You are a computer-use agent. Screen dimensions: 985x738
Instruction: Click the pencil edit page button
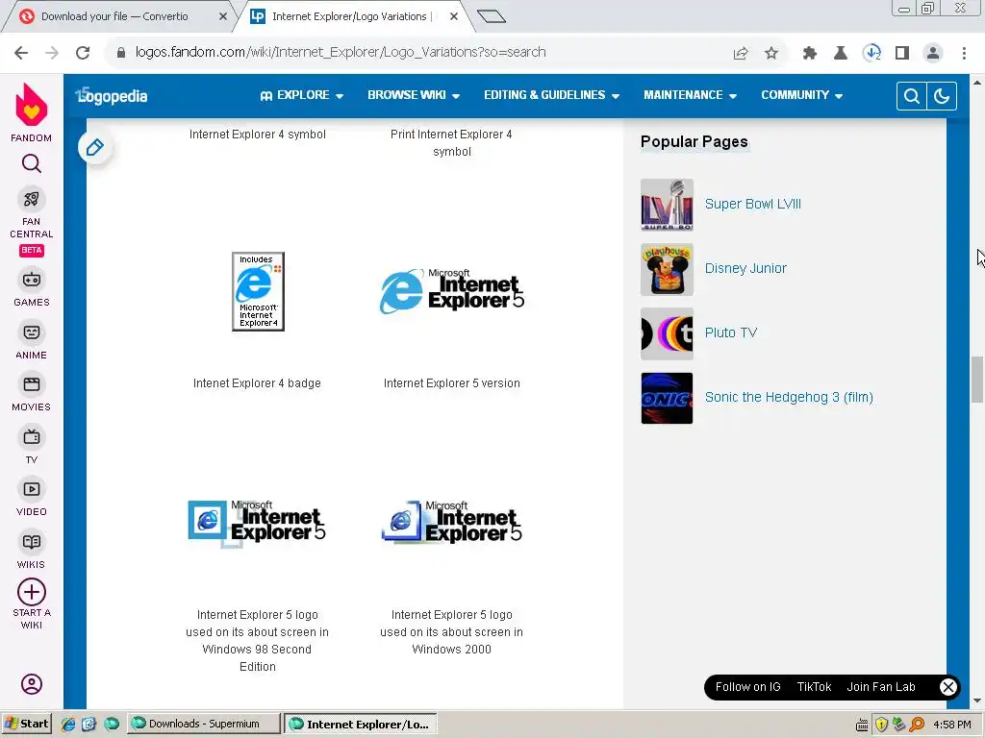95,147
